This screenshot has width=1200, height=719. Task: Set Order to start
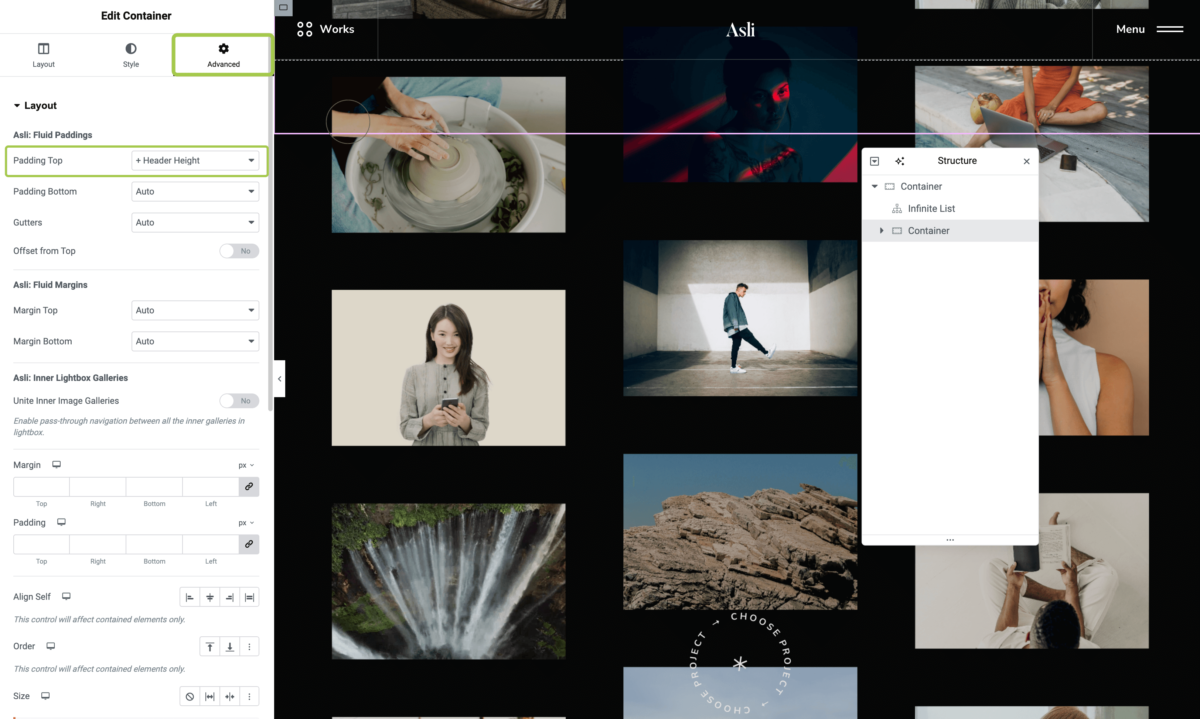click(x=209, y=647)
